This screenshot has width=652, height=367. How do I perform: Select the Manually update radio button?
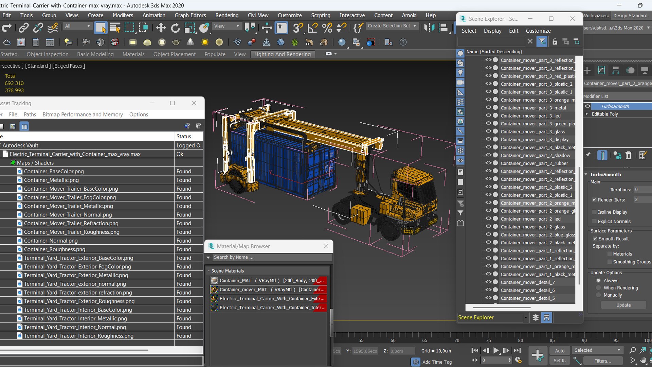[x=599, y=295]
